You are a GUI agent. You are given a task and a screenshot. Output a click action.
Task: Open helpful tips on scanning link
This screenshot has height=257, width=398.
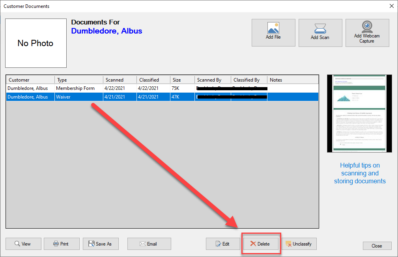(360, 173)
